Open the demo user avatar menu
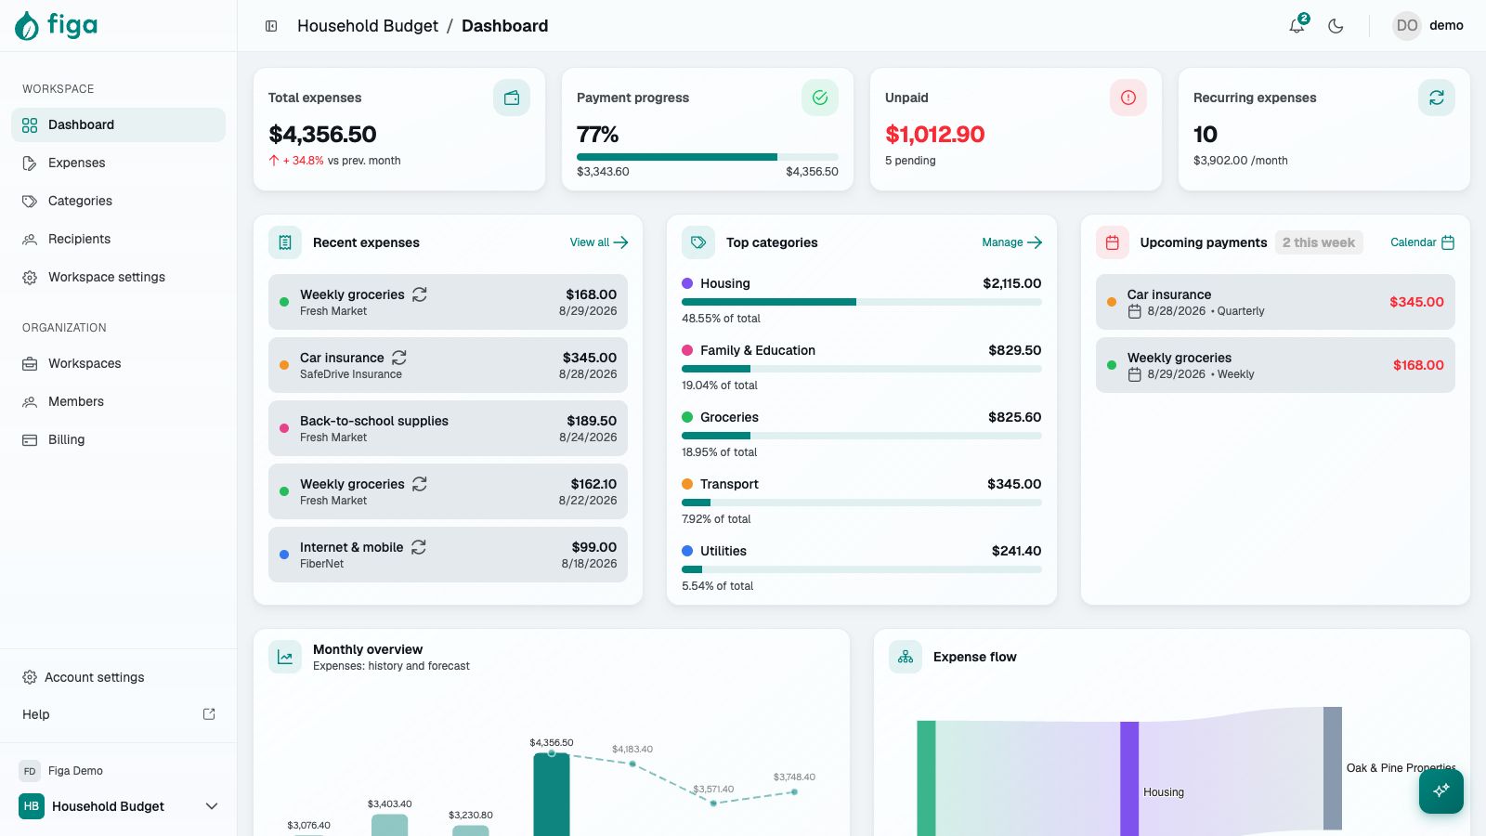Screen dimensions: 1486x836 point(1428,26)
